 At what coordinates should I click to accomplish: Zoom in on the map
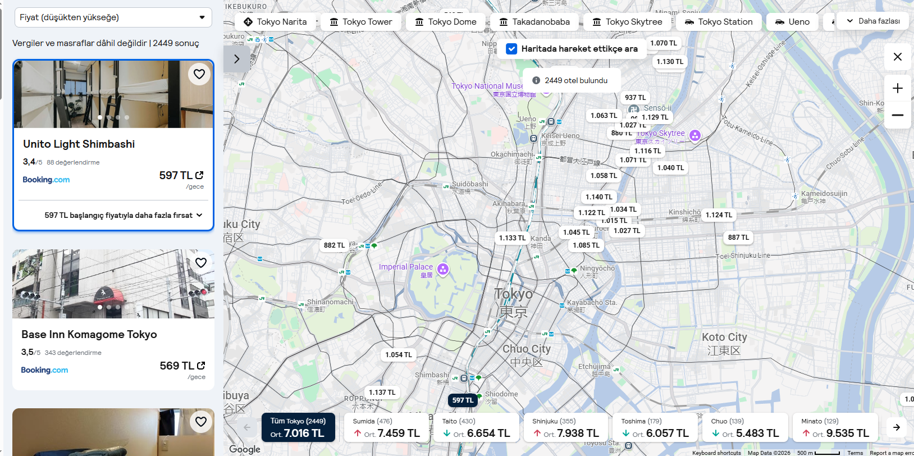point(898,88)
